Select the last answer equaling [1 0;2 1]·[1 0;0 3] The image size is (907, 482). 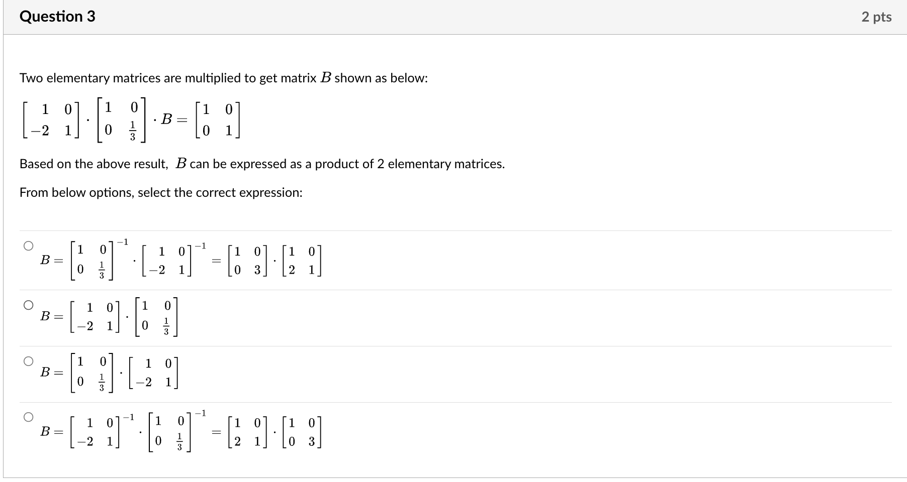29,417
